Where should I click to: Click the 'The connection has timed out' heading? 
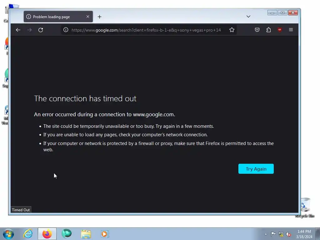(x=85, y=98)
